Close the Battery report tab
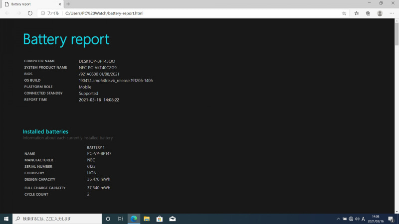 pos(60,4)
